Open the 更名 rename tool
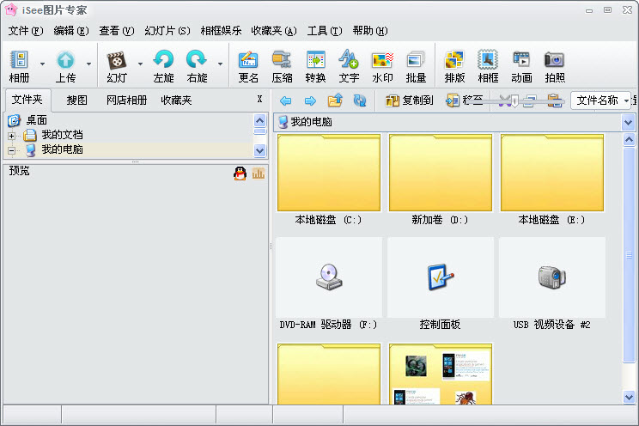The image size is (639, 426). coord(248,66)
